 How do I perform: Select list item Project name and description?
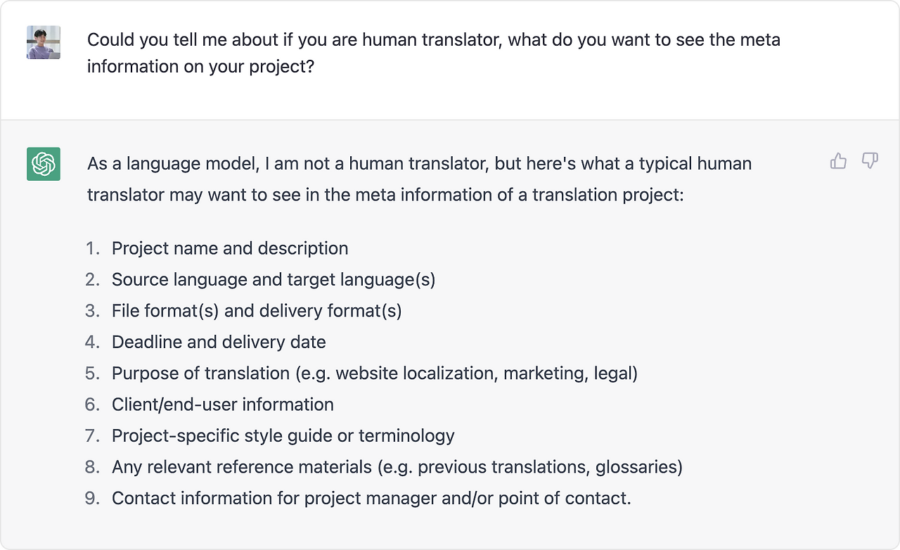(x=230, y=248)
